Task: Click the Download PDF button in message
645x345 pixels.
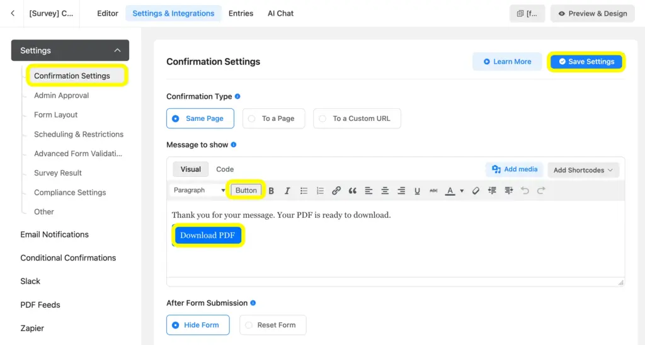Action: click(x=207, y=235)
